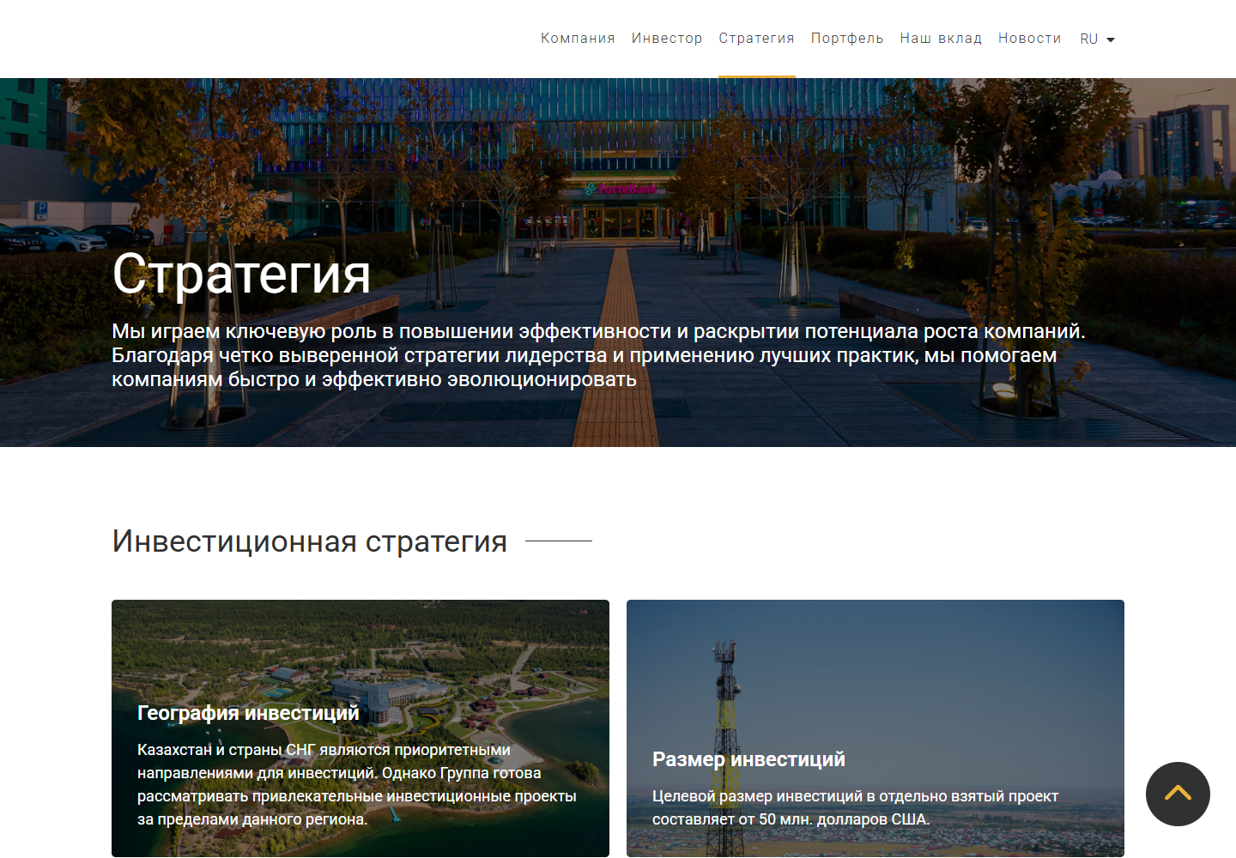Viewport: 1236px width, 858px height.
Task: Click the text 'Казахстан и страны СНГ'
Action: point(226,750)
